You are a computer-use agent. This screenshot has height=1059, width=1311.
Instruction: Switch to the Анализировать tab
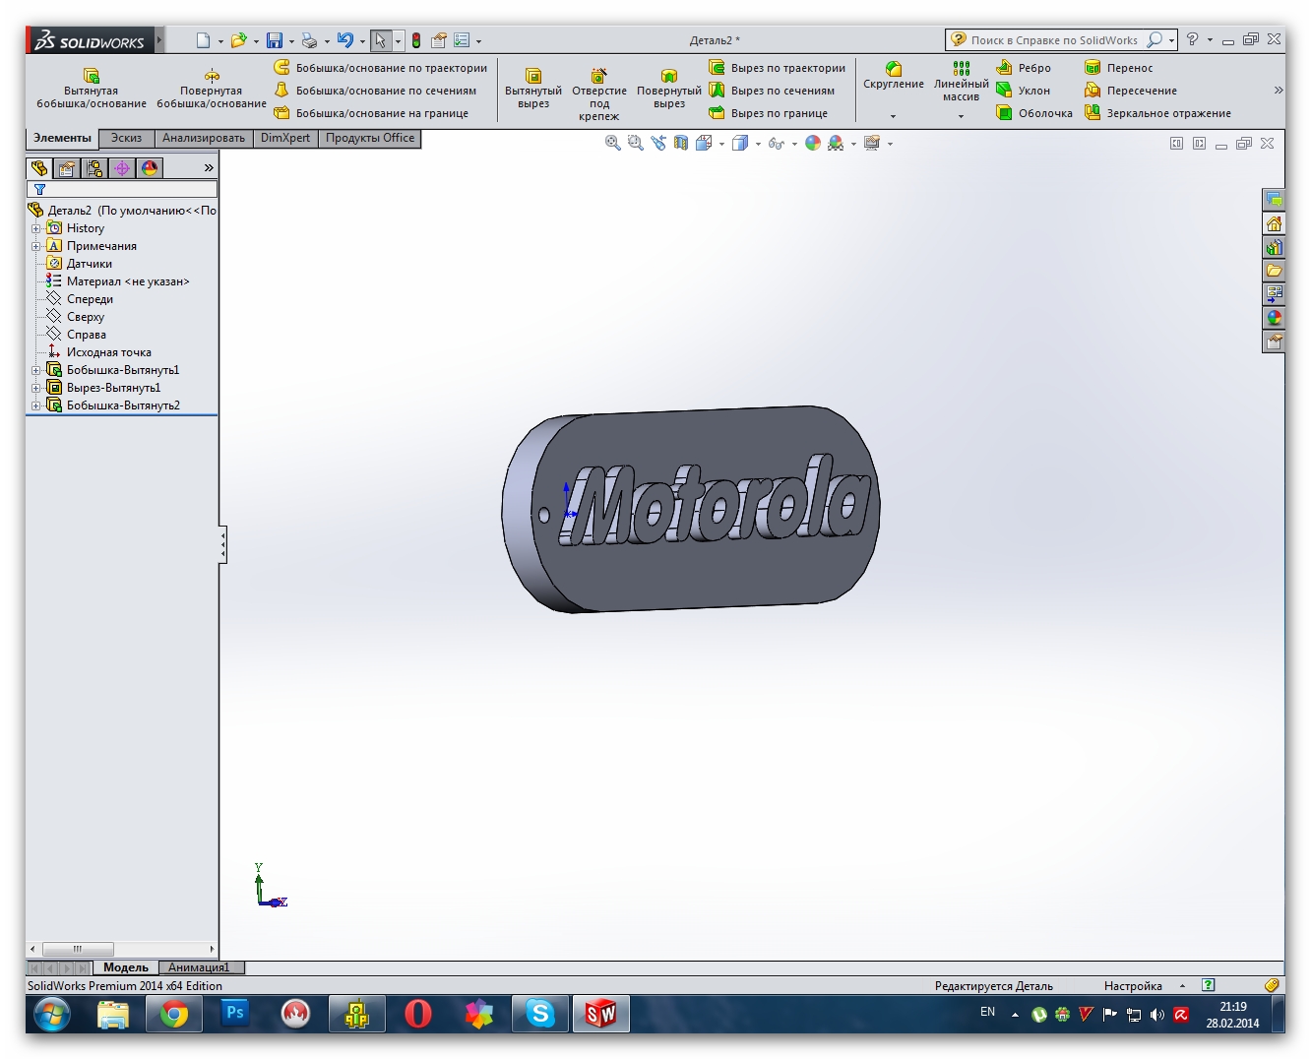(x=204, y=139)
